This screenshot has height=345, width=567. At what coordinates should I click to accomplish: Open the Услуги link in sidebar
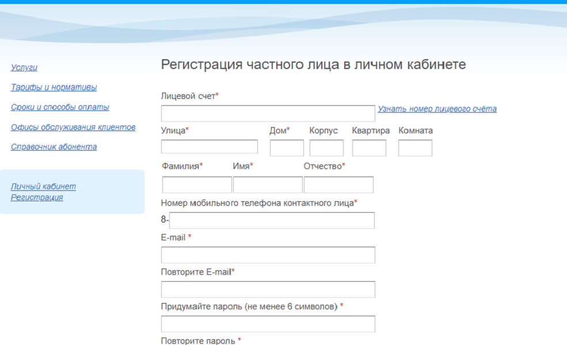point(24,67)
